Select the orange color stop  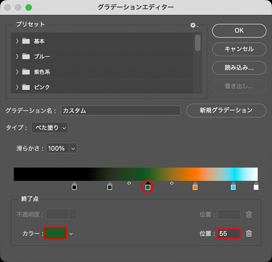[195, 187]
